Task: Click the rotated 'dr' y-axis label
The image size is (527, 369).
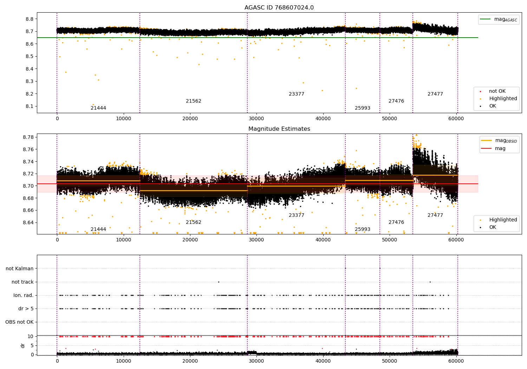Action: pyautogui.click(x=23, y=345)
